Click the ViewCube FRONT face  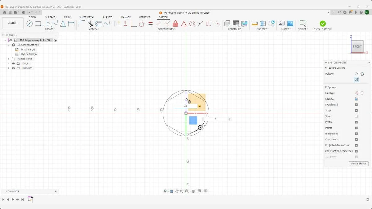(x=357, y=46)
